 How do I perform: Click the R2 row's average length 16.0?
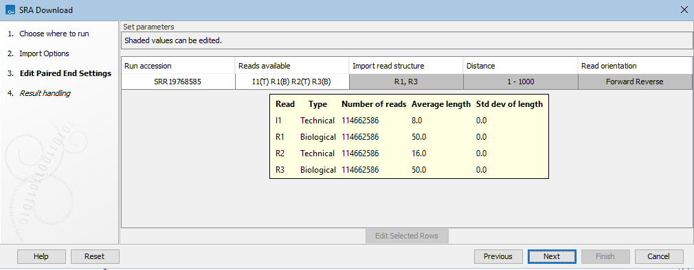[x=418, y=154]
